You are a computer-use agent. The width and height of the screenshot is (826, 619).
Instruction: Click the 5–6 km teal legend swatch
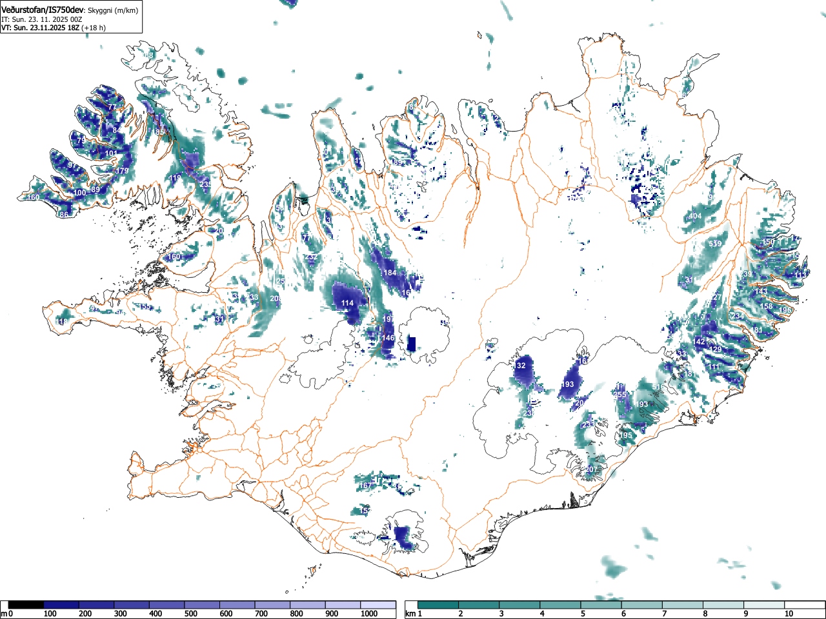(x=601, y=605)
